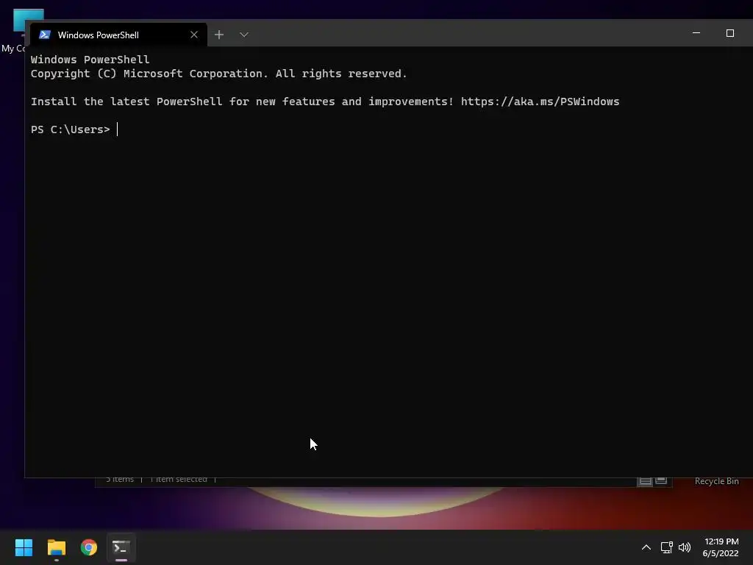Launch Google Chrome from the taskbar

point(89,547)
